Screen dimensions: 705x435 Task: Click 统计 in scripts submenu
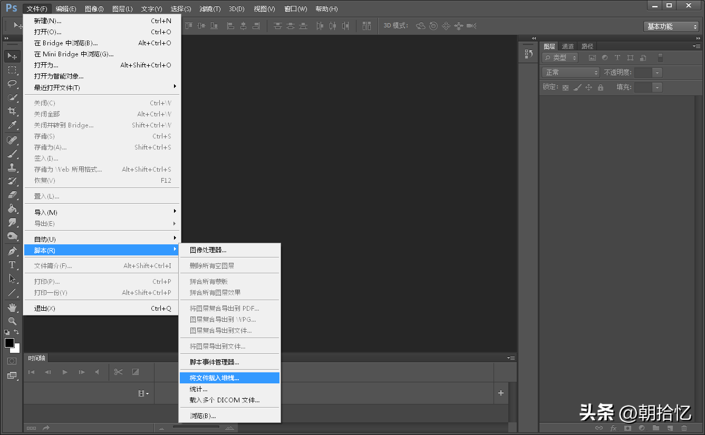tap(229, 389)
